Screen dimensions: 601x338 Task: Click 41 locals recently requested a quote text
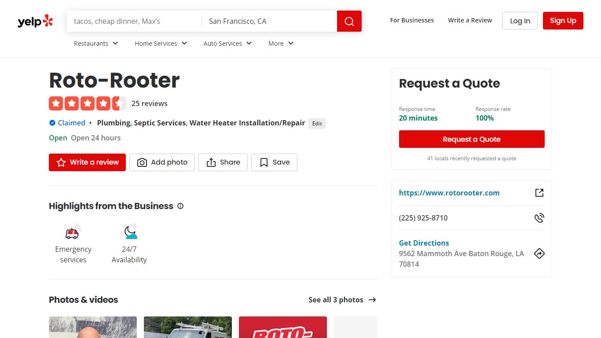[x=472, y=158]
